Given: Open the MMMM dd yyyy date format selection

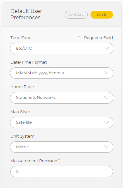Looking at the screenshot, I should [62, 73].
